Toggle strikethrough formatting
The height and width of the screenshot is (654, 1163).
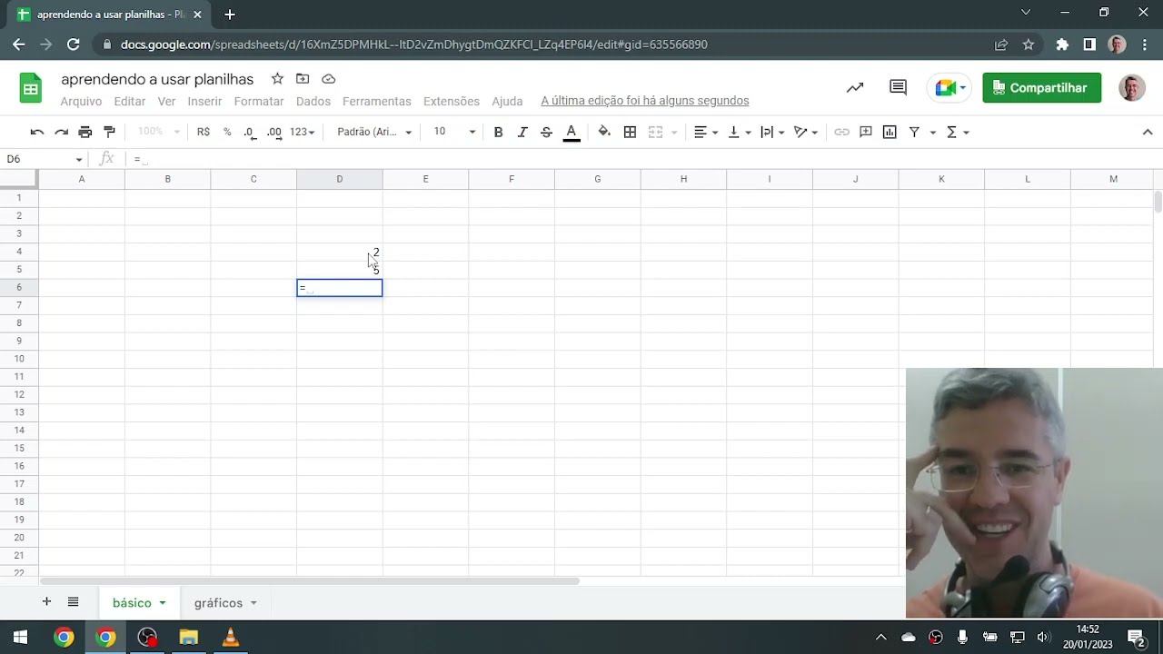(x=546, y=132)
